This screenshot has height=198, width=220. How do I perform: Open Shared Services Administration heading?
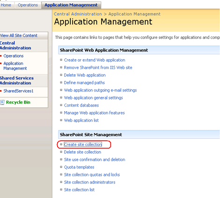click(17, 80)
